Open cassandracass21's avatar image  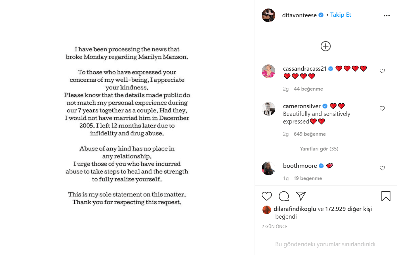(268, 71)
